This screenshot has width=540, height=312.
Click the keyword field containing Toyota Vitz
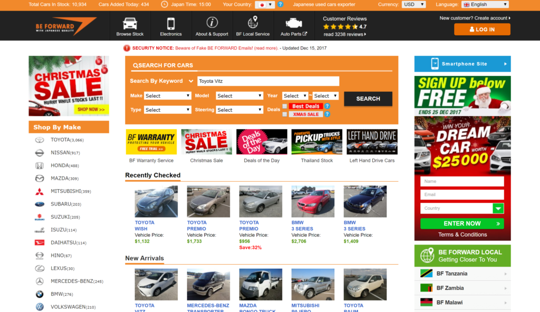point(268,81)
